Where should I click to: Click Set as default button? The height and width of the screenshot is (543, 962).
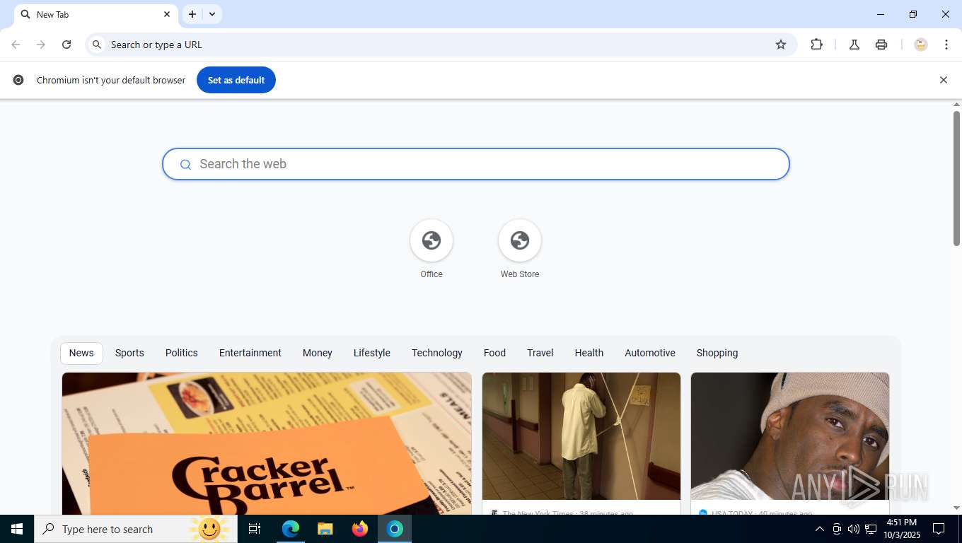pyautogui.click(x=236, y=80)
